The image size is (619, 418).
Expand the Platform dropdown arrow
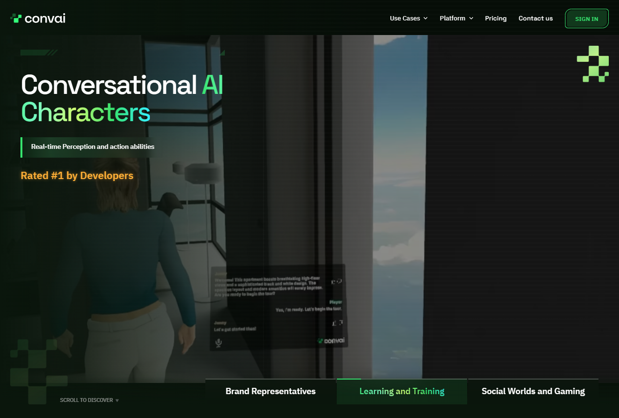tap(471, 18)
